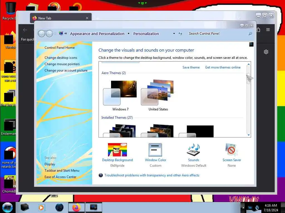The width and height of the screenshot is (285, 213).
Task: Click the round dark globe taskbar icon
Action: tap(59, 207)
